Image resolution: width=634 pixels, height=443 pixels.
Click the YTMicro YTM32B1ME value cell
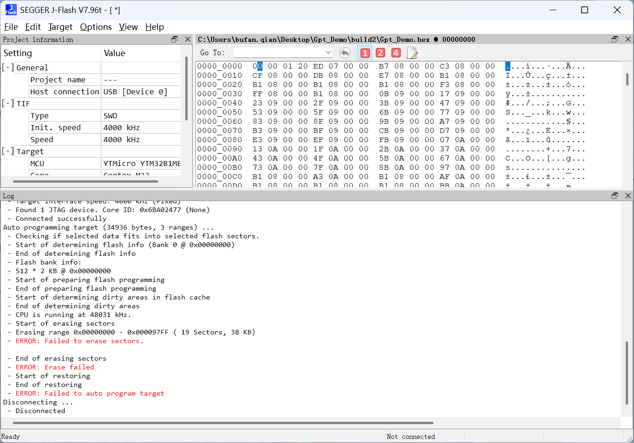(141, 163)
